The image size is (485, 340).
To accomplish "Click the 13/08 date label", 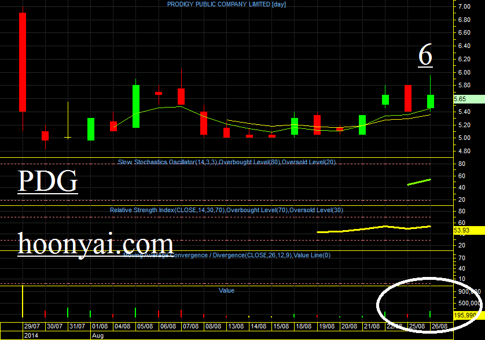I will pyautogui.click(x=236, y=326).
